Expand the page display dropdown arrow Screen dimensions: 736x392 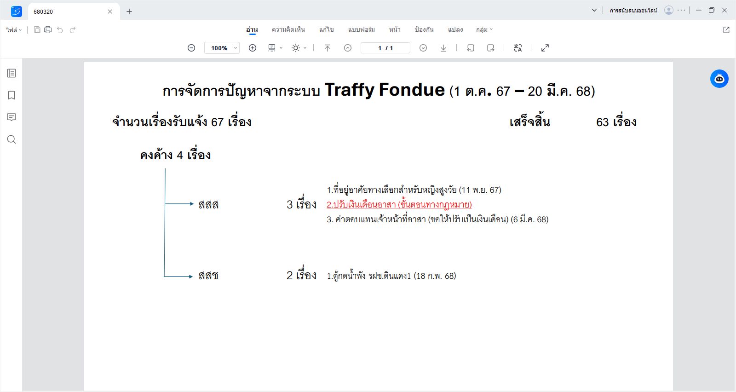(x=281, y=48)
